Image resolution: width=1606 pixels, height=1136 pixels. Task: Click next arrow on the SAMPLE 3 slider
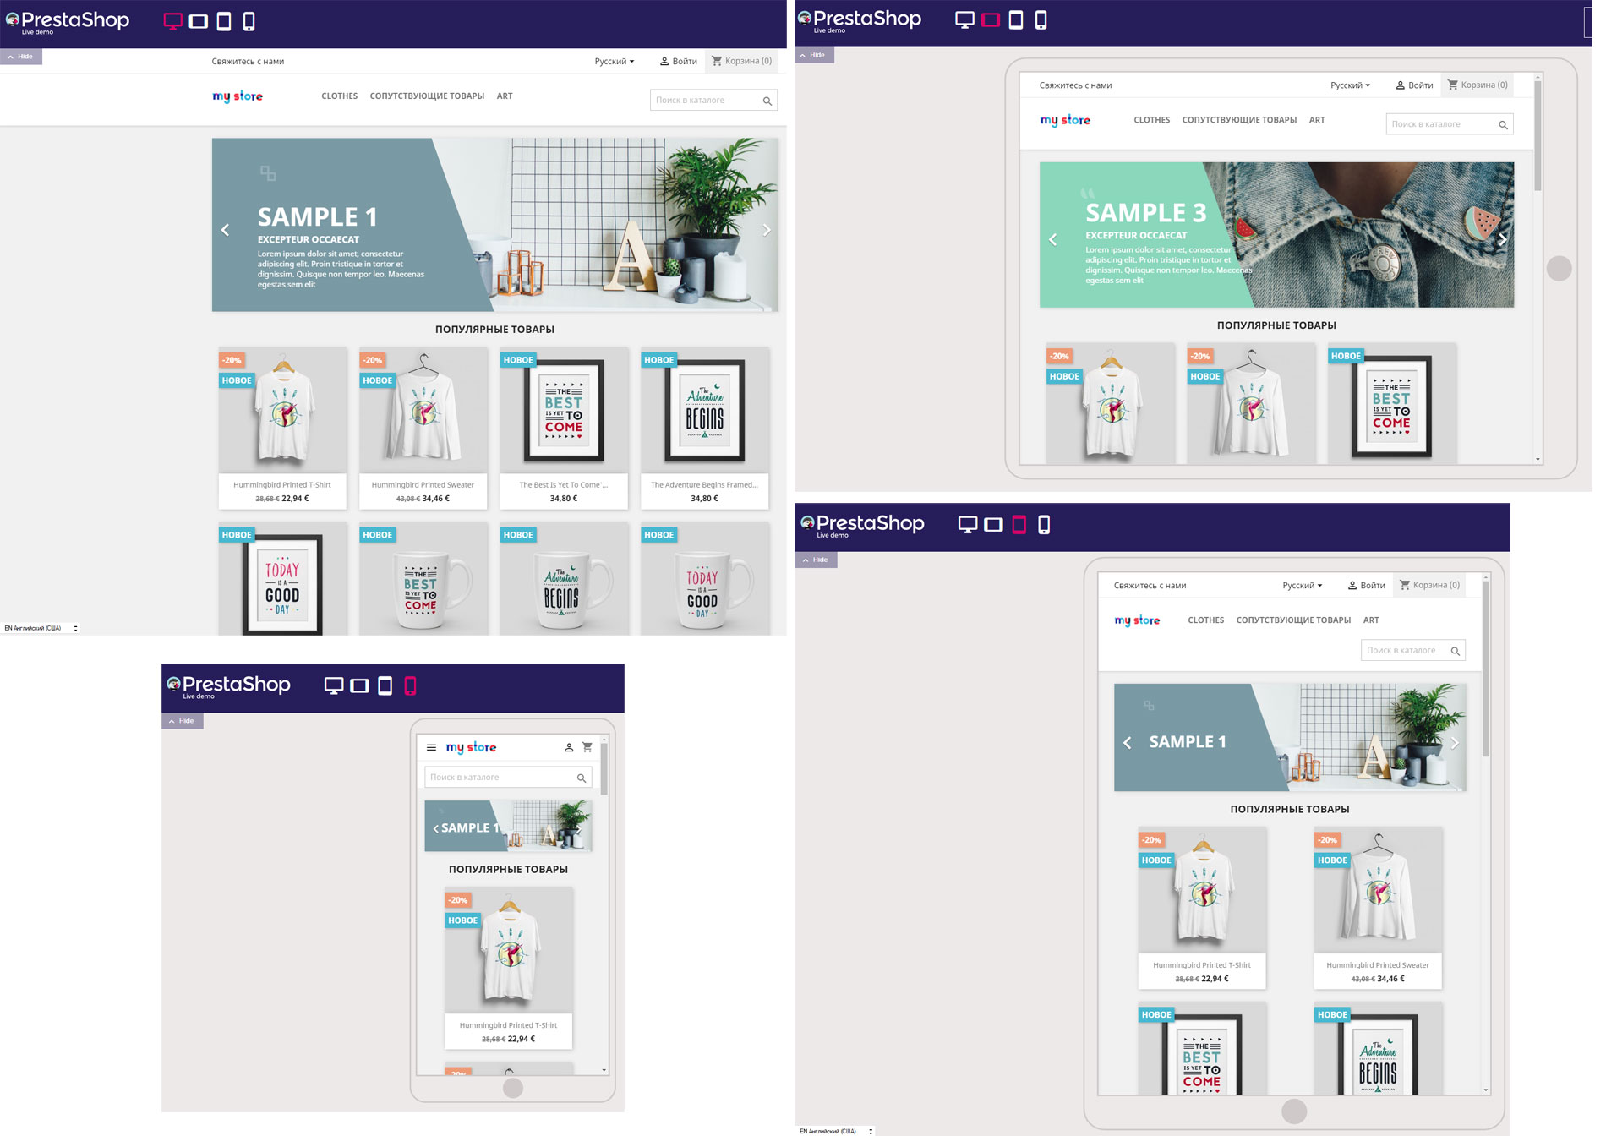point(1502,240)
